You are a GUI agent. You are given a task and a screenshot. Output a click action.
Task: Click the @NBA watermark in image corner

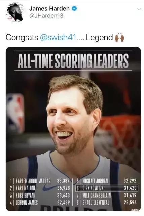pyautogui.click(x=135, y=210)
